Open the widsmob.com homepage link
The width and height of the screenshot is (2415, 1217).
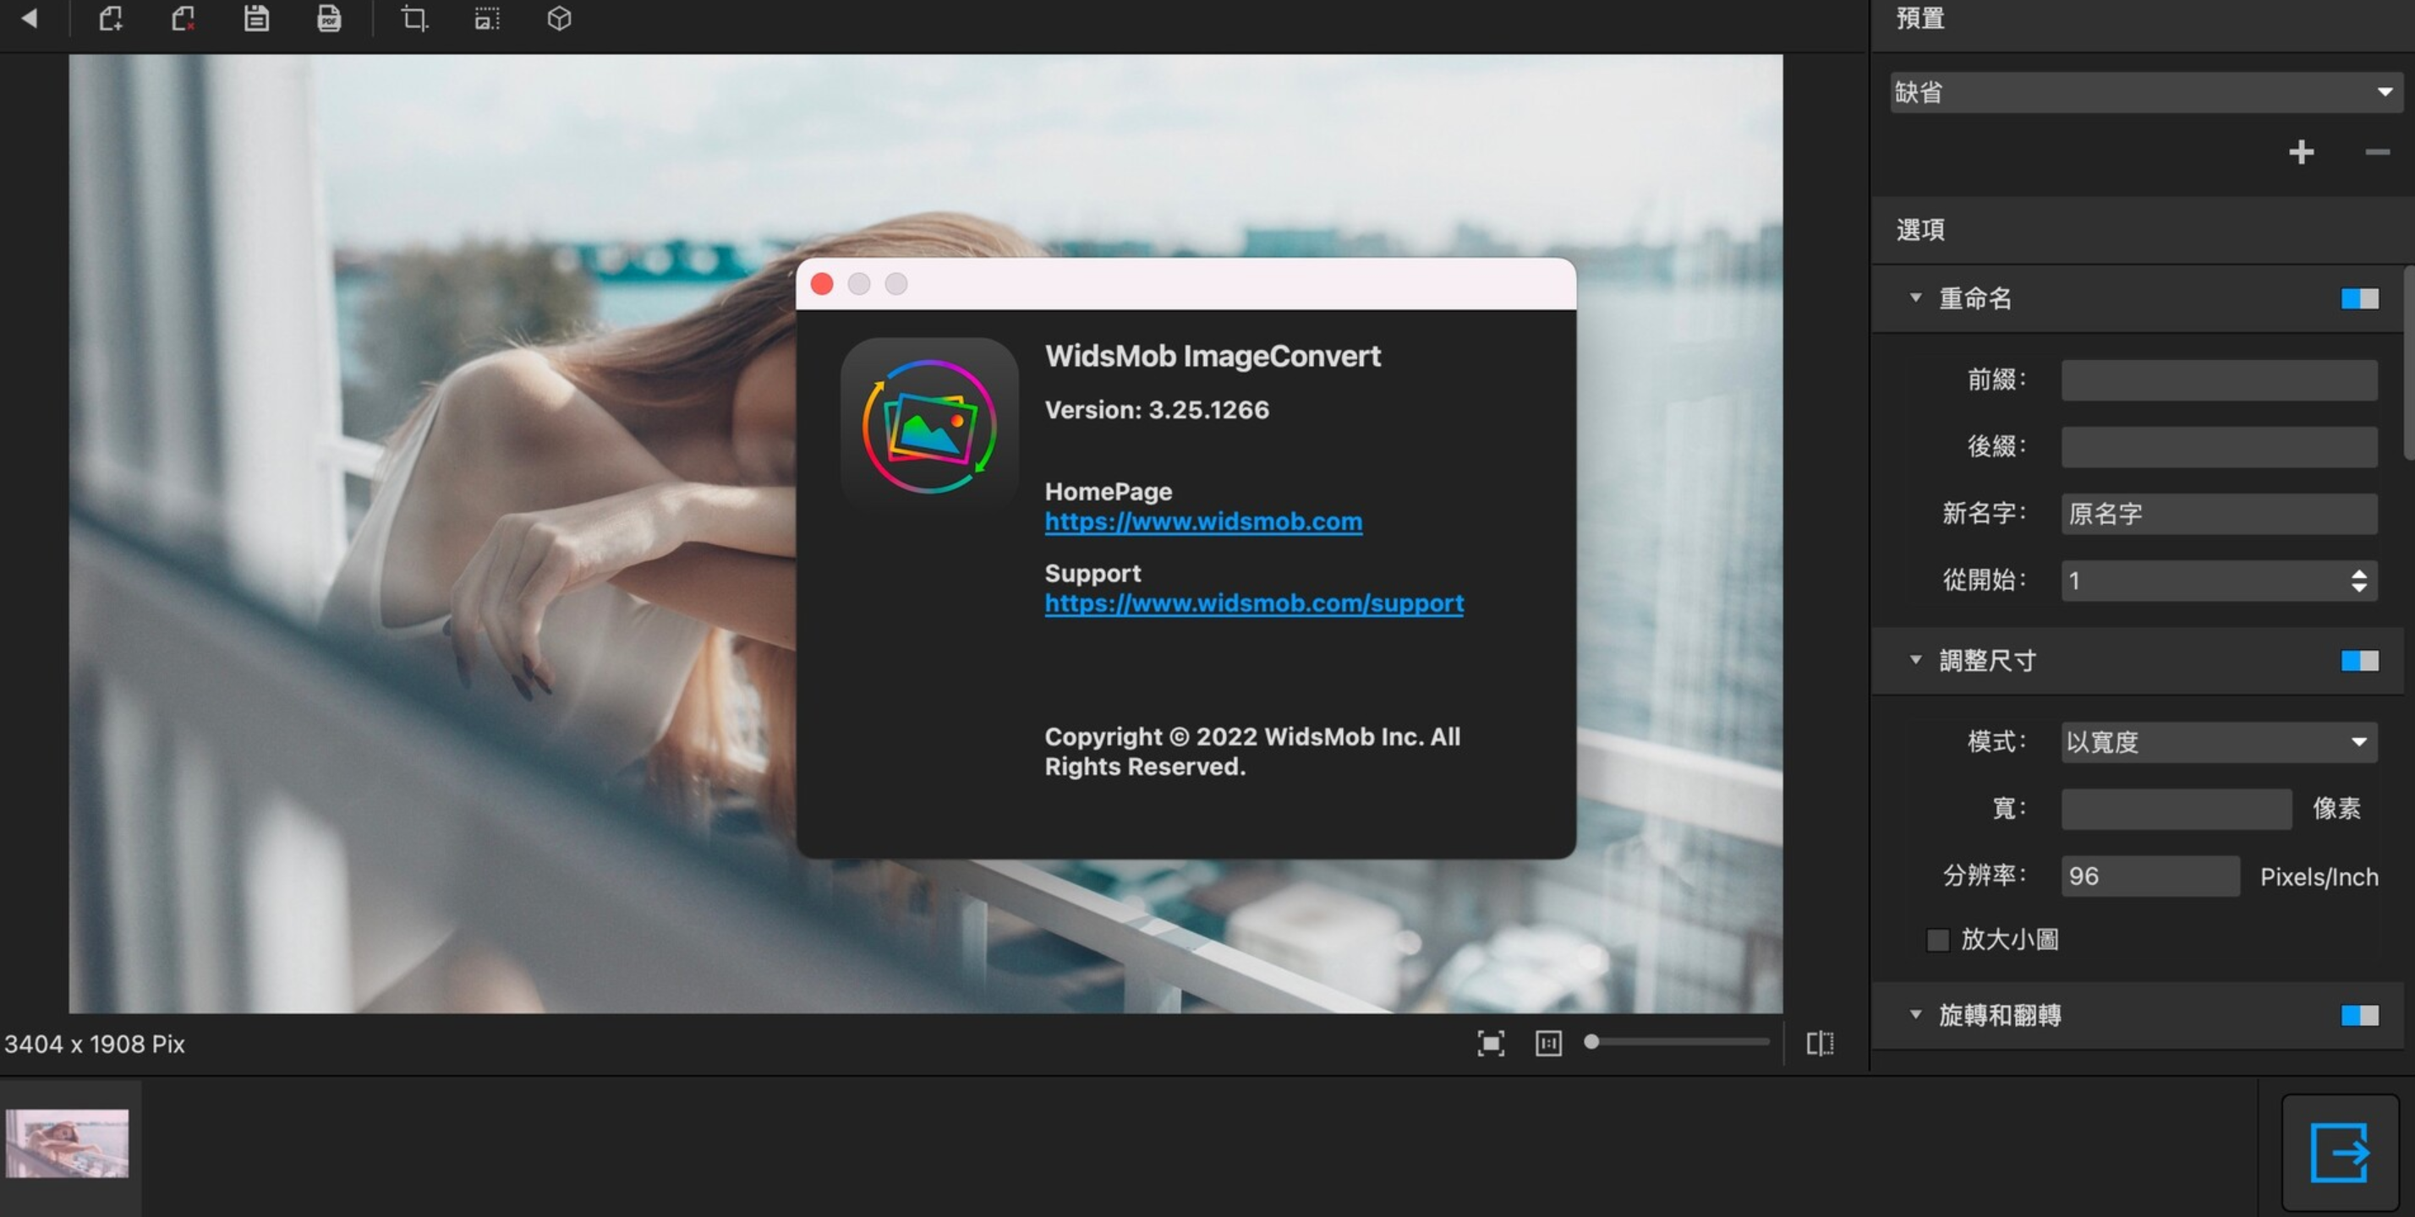pos(1204,521)
